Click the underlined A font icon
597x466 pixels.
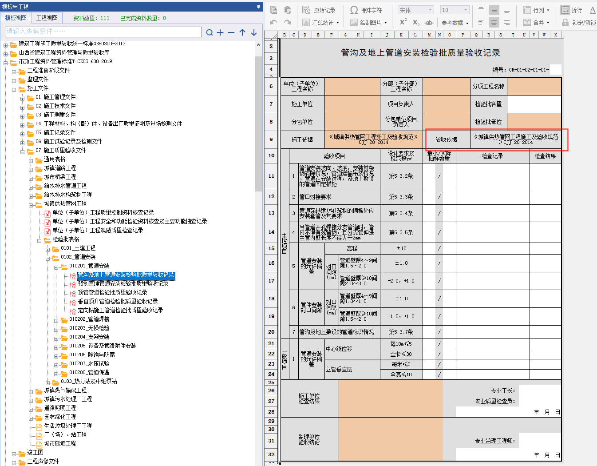593,10
